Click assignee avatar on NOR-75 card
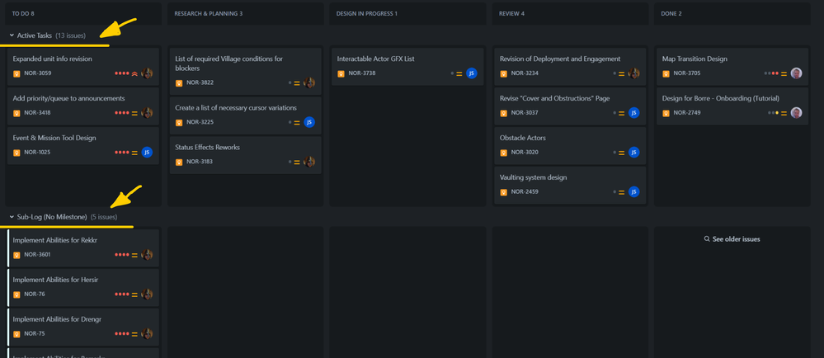 (147, 334)
